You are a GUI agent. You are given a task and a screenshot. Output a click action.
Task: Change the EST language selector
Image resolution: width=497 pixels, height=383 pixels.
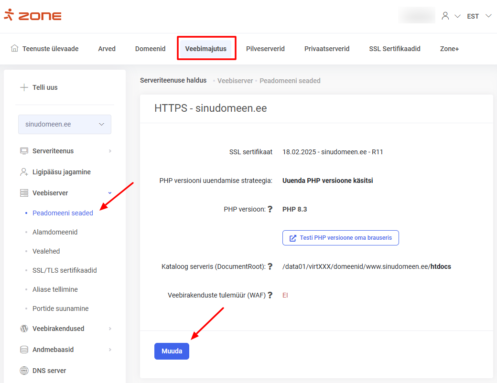(473, 16)
